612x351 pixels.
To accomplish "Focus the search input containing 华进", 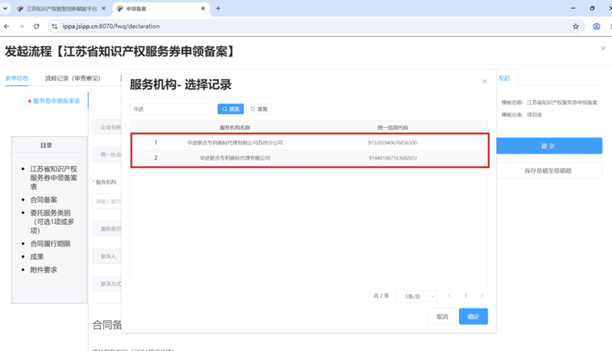I will 172,109.
